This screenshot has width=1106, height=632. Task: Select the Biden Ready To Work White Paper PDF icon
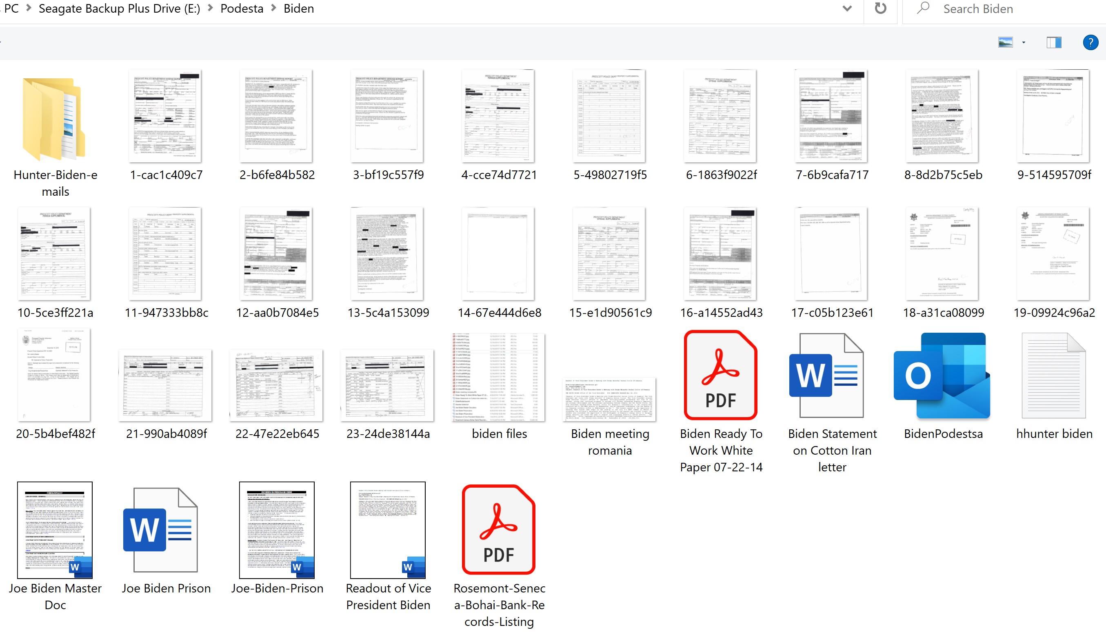click(721, 375)
